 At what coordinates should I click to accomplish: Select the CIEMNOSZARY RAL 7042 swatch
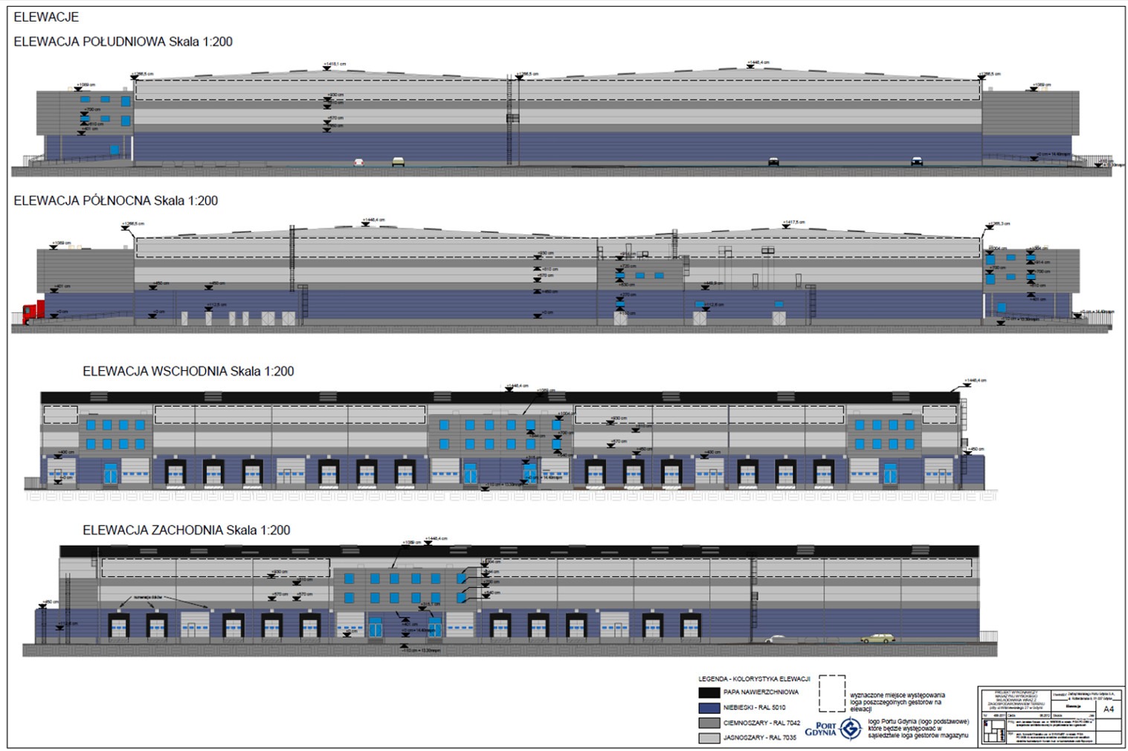pyautogui.click(x=709, y=723)
